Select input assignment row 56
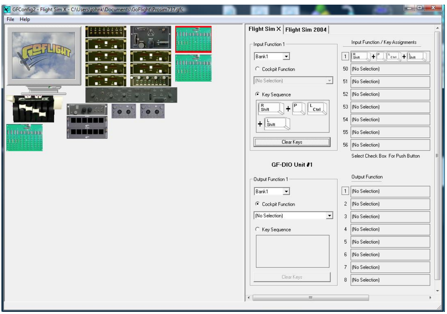This screenshot has width=447, height=314. [390, 145]
